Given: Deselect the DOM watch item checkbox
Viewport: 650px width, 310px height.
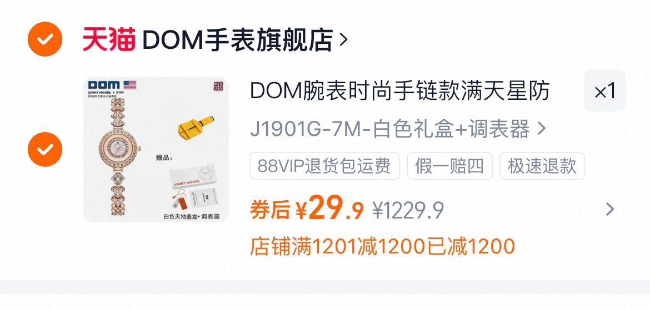Looking at the screenshot, I should [x=45, y=149].
